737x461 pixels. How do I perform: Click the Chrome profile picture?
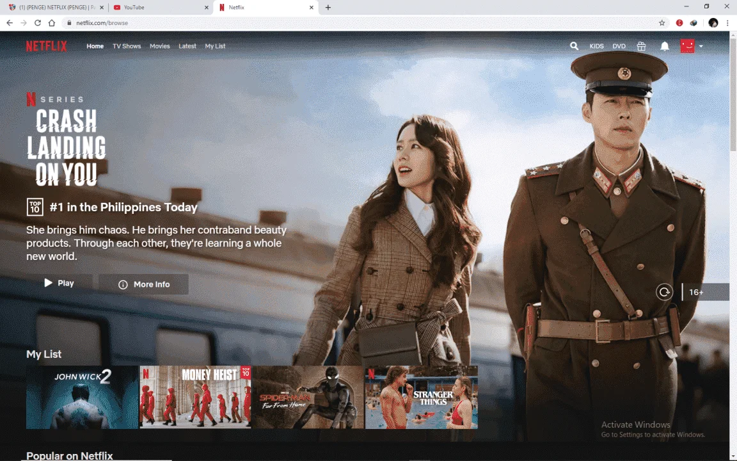[x=713, y=22]
